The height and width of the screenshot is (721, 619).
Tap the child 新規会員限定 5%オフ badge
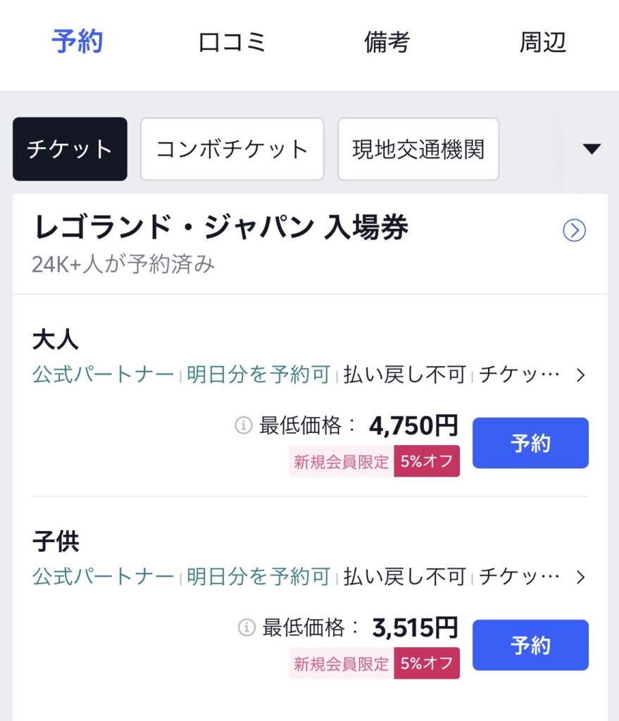pyautogui.click(x=374, y=663)
